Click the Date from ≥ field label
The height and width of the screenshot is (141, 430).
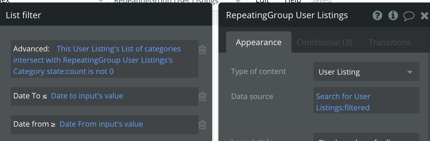(34, 124)
